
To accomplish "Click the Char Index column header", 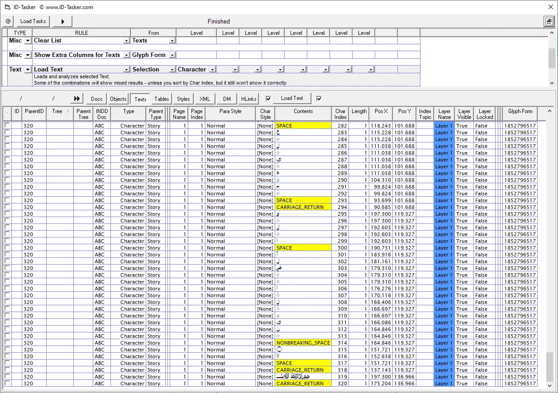I will click(341, 114).
